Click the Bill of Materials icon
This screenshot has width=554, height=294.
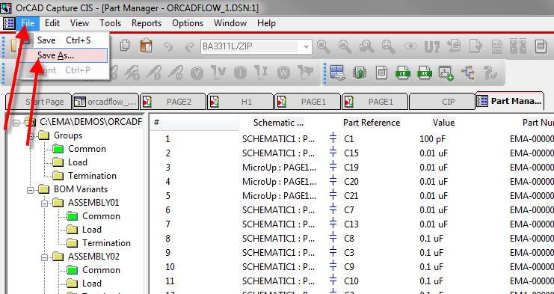coord(541,46)
